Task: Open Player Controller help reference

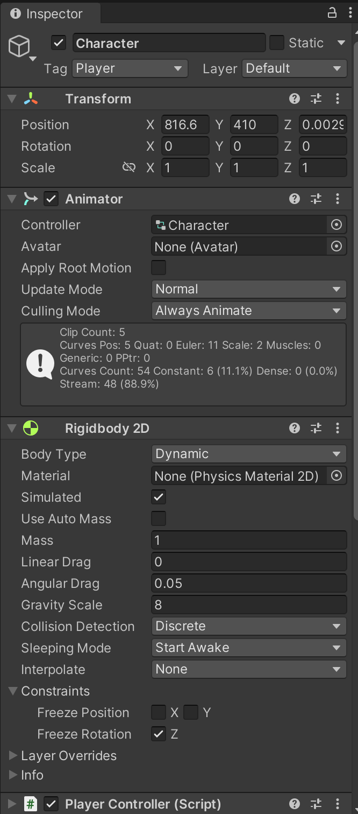Action: (x=295, y=804)
